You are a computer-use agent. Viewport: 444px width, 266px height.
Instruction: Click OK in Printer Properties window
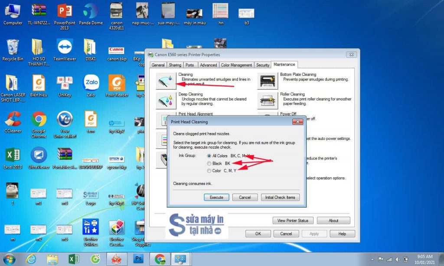tap(258, 234)
